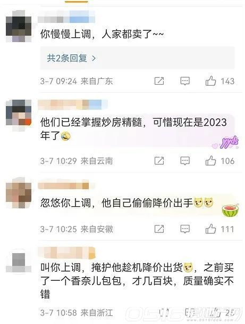Open reply bubble on the Yunnan comment
Viewport: 245px width, 324px height.
(x=185, y=161)
